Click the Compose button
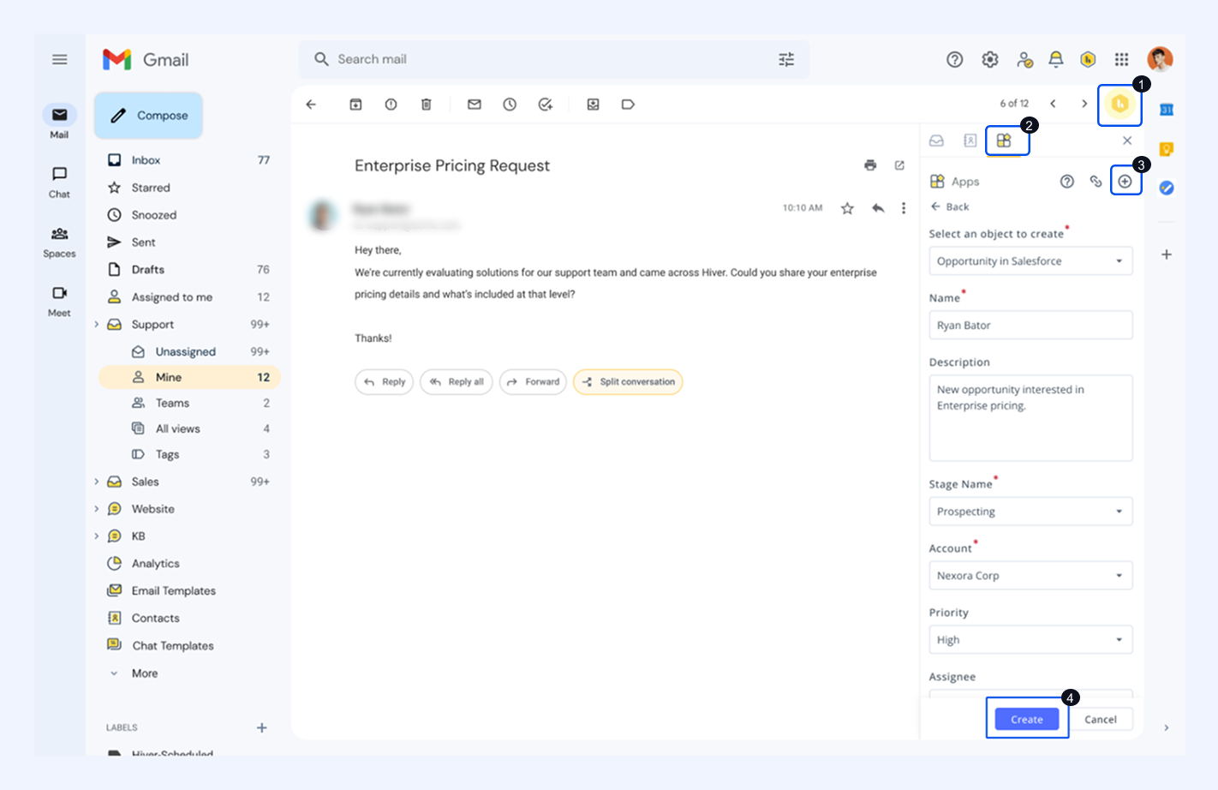Screen dimensions: 1218x790 (149, 116)
